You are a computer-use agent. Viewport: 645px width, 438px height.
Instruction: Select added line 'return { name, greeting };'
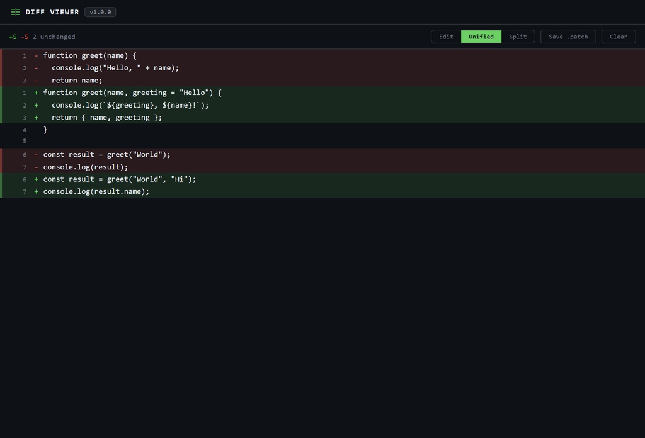click(x=322, y=118)
